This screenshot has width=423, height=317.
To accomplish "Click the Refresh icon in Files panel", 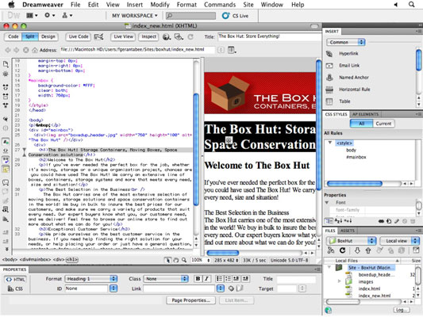I will coord(342,250).
